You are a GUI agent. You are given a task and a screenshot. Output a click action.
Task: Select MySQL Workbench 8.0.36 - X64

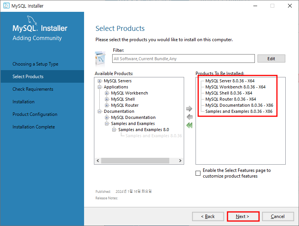tap(235, 87)
